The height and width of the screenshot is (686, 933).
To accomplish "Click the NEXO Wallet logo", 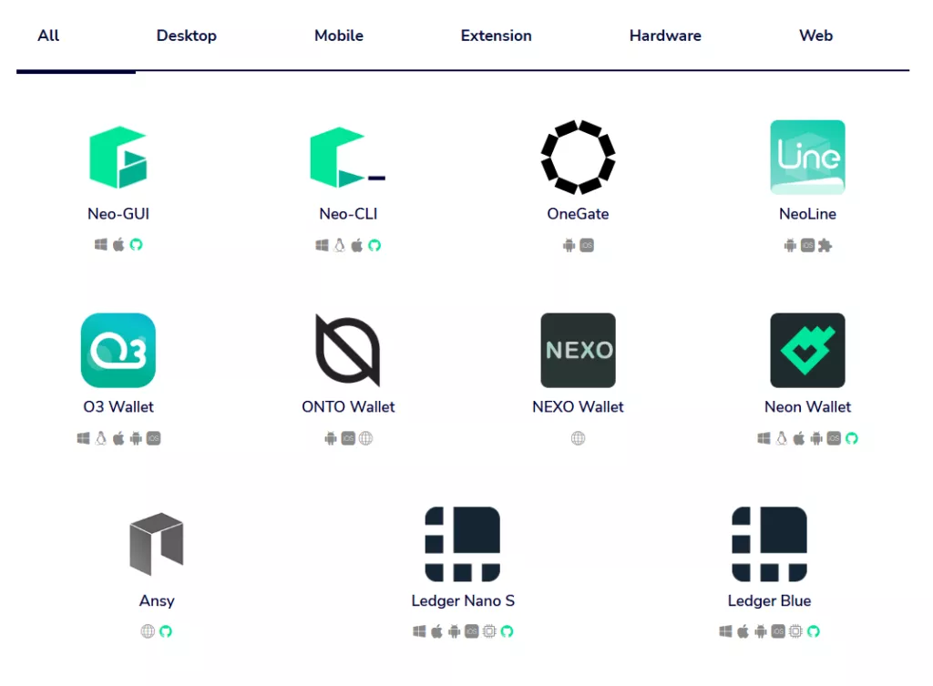I will click(578, 351).
